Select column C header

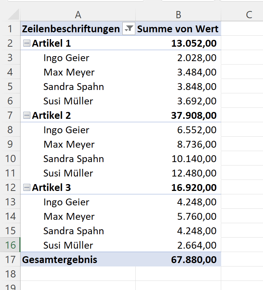click(x=242, y=14)
